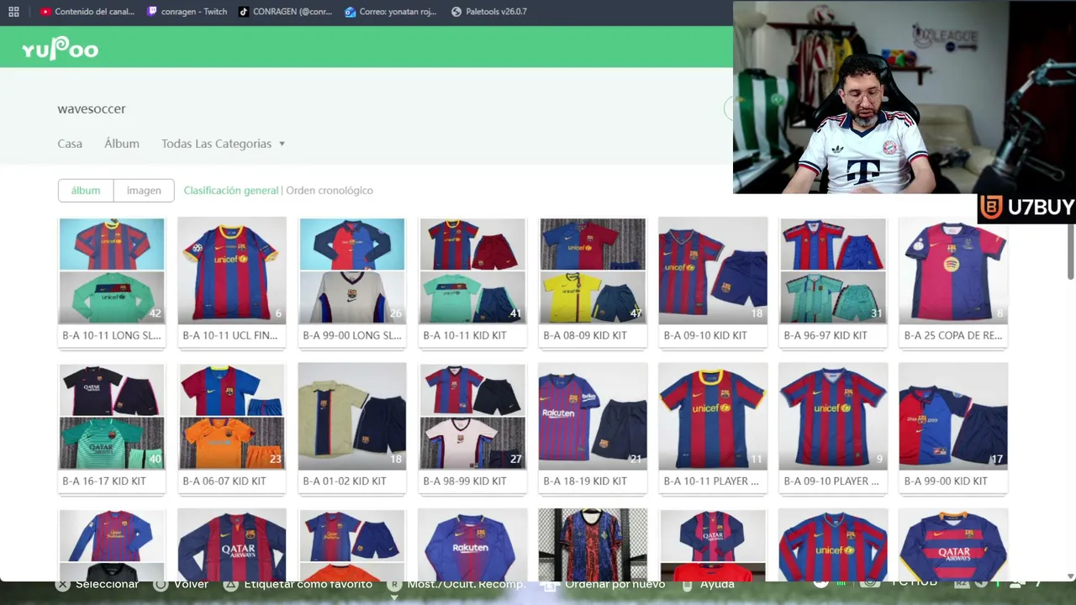Image resolution: width=1076 pixels, height=605 pixels.
Task: Open the YouTube 'Contenido del canal' bookmark
Action: (x=87, y=12)
